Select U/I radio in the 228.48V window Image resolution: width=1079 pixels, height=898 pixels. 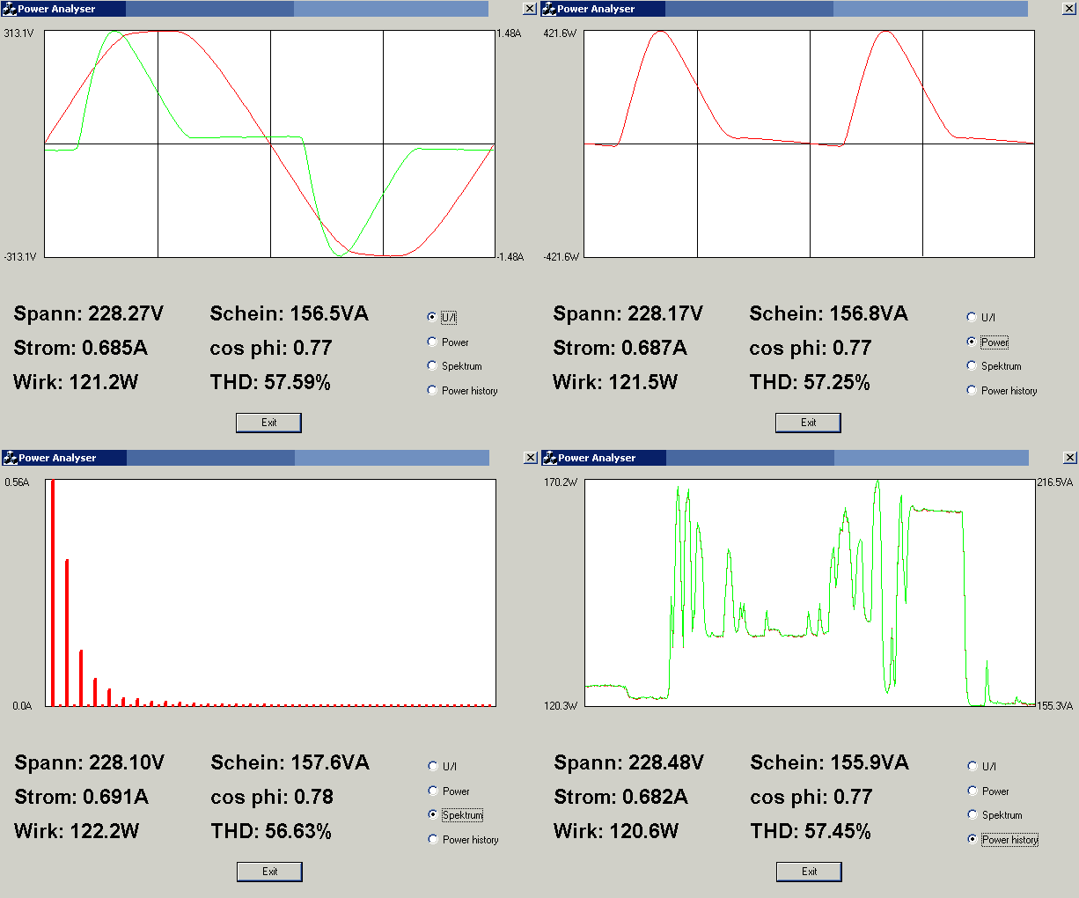click(x=972, y=766)
